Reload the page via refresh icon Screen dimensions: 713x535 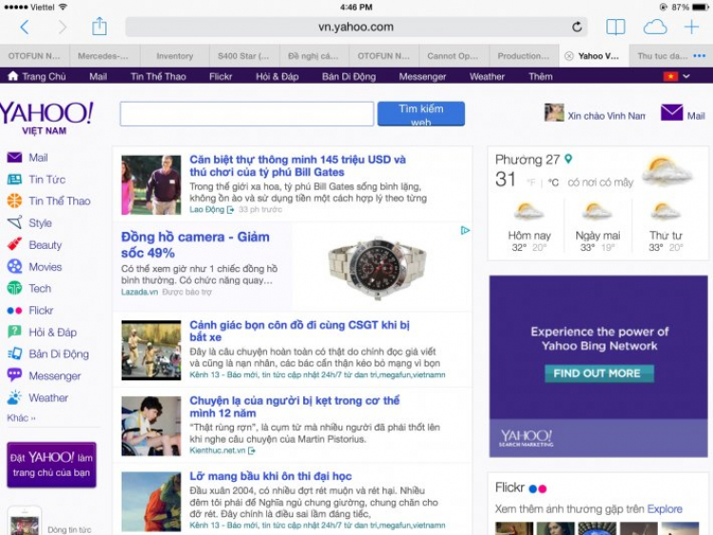click(577, 27)
